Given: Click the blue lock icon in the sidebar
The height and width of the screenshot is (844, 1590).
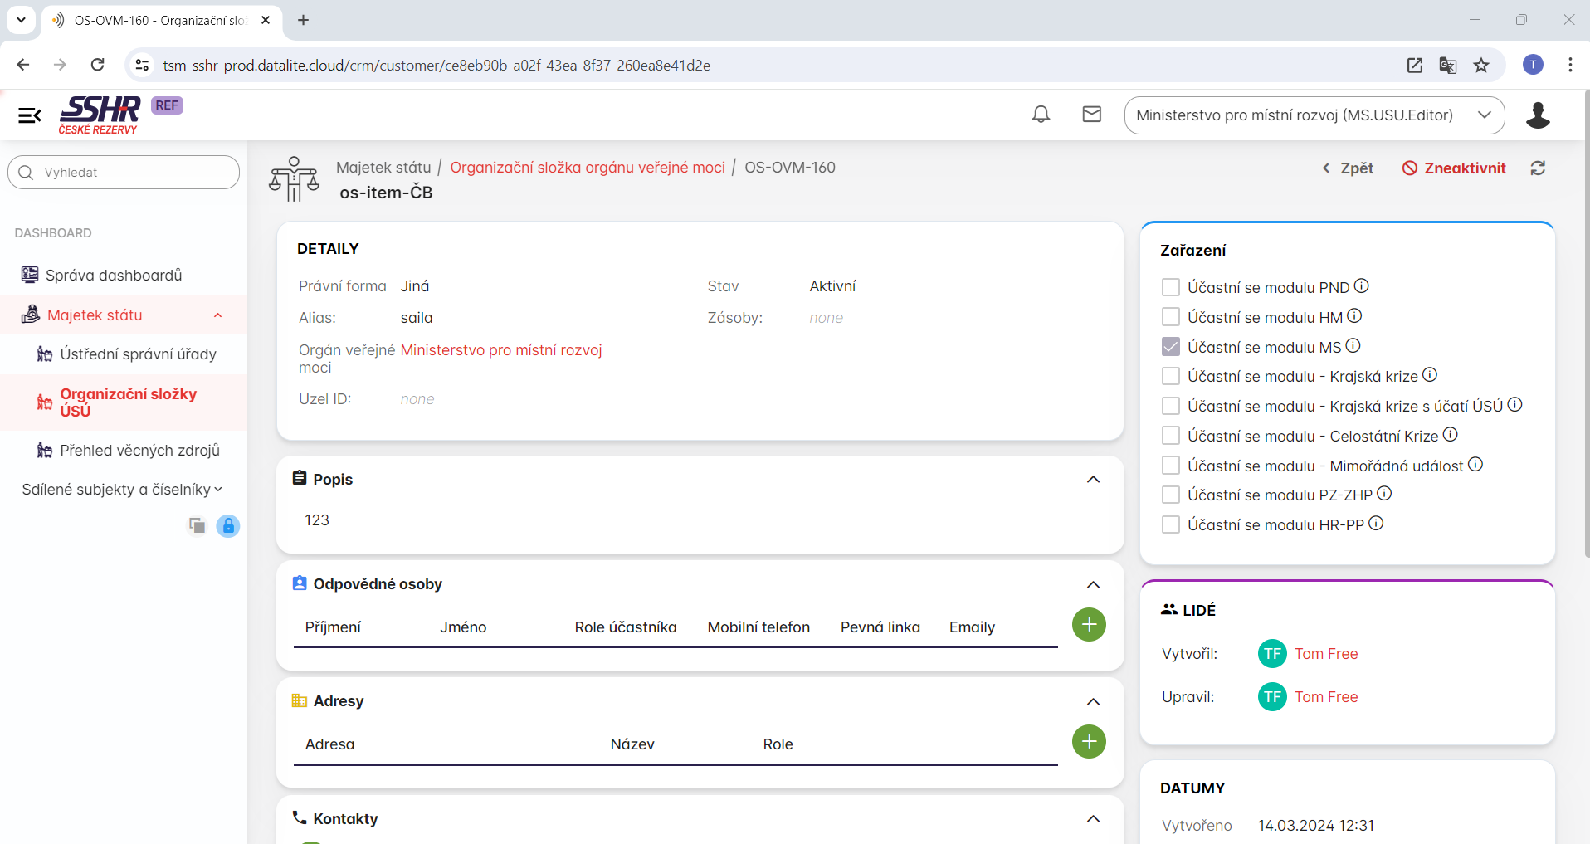Looking at the screenshot, I should pos(228,526).
